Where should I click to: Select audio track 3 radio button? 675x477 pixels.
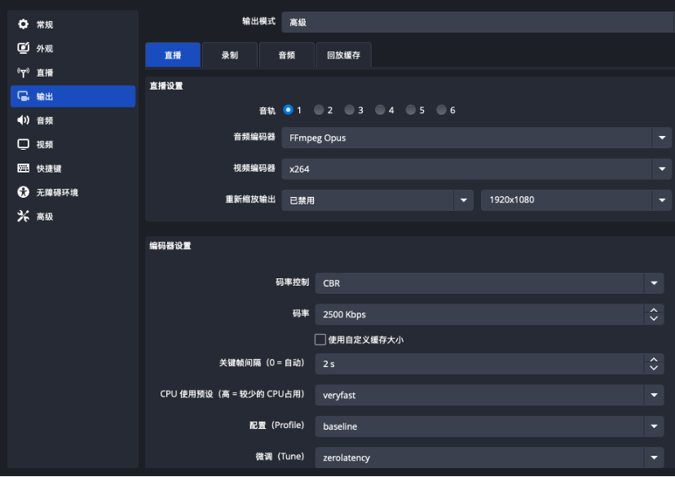(x=349, y=110)
